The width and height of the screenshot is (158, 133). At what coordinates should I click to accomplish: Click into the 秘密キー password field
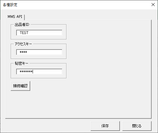(x=39, y=72)
